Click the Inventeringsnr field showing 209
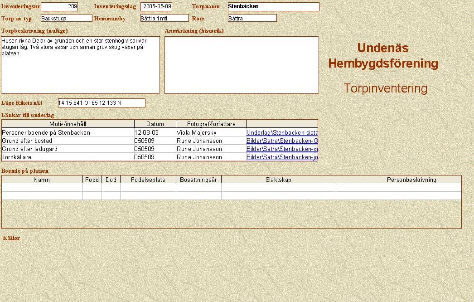Viewport: 474px width, 302px height. (59, 7)
